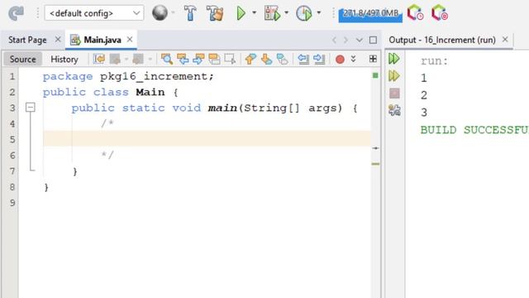Screen dimensions: 529x298
Task: Maximize the editor window square icon
Action: 373,40
